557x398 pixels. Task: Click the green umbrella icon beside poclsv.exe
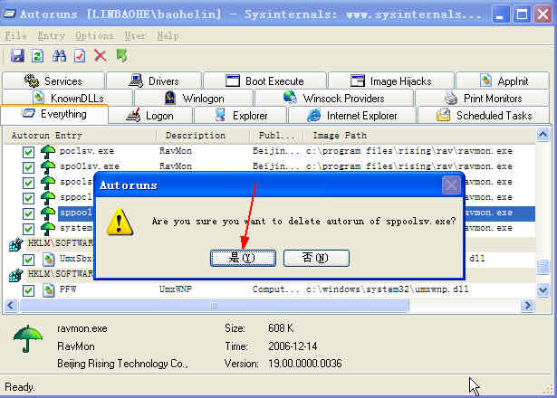pyautogui.click(x=48, y=151)
